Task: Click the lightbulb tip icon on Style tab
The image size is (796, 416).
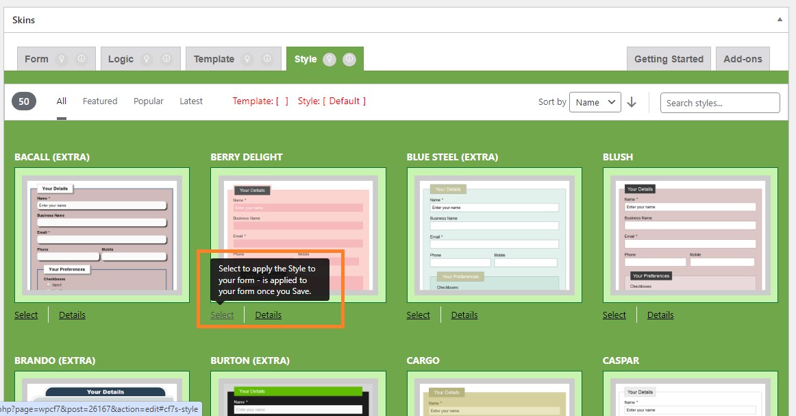Action: point(329,59)
